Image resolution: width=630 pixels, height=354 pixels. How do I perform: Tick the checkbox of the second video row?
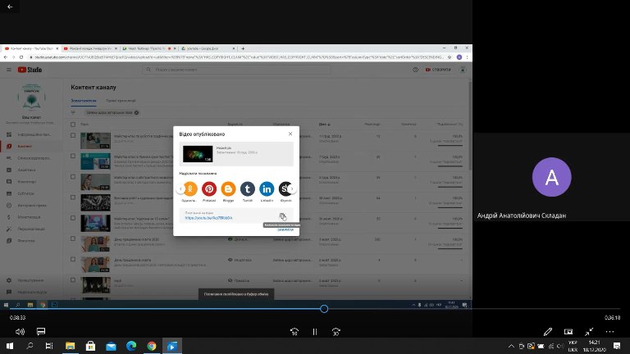coord(73,157)
